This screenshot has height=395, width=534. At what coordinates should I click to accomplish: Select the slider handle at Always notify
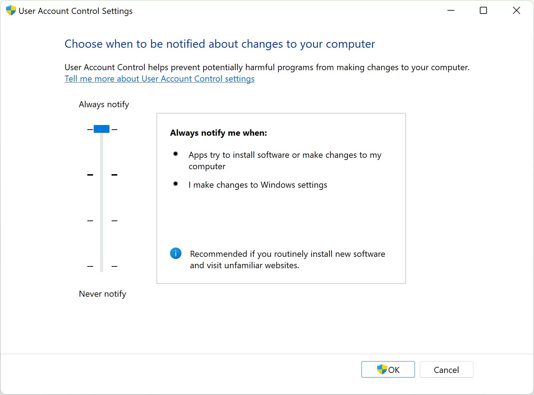point(102,129)
